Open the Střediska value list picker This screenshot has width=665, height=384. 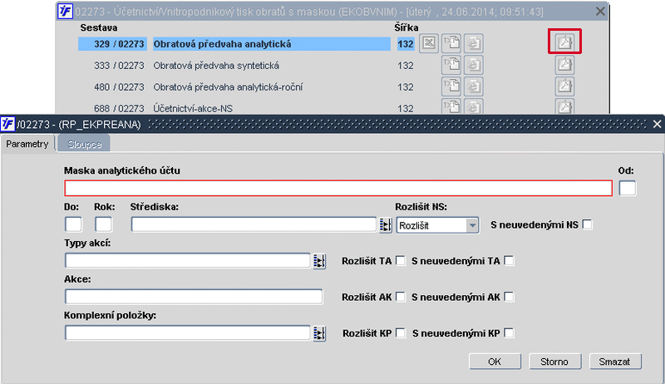[385, 225]
